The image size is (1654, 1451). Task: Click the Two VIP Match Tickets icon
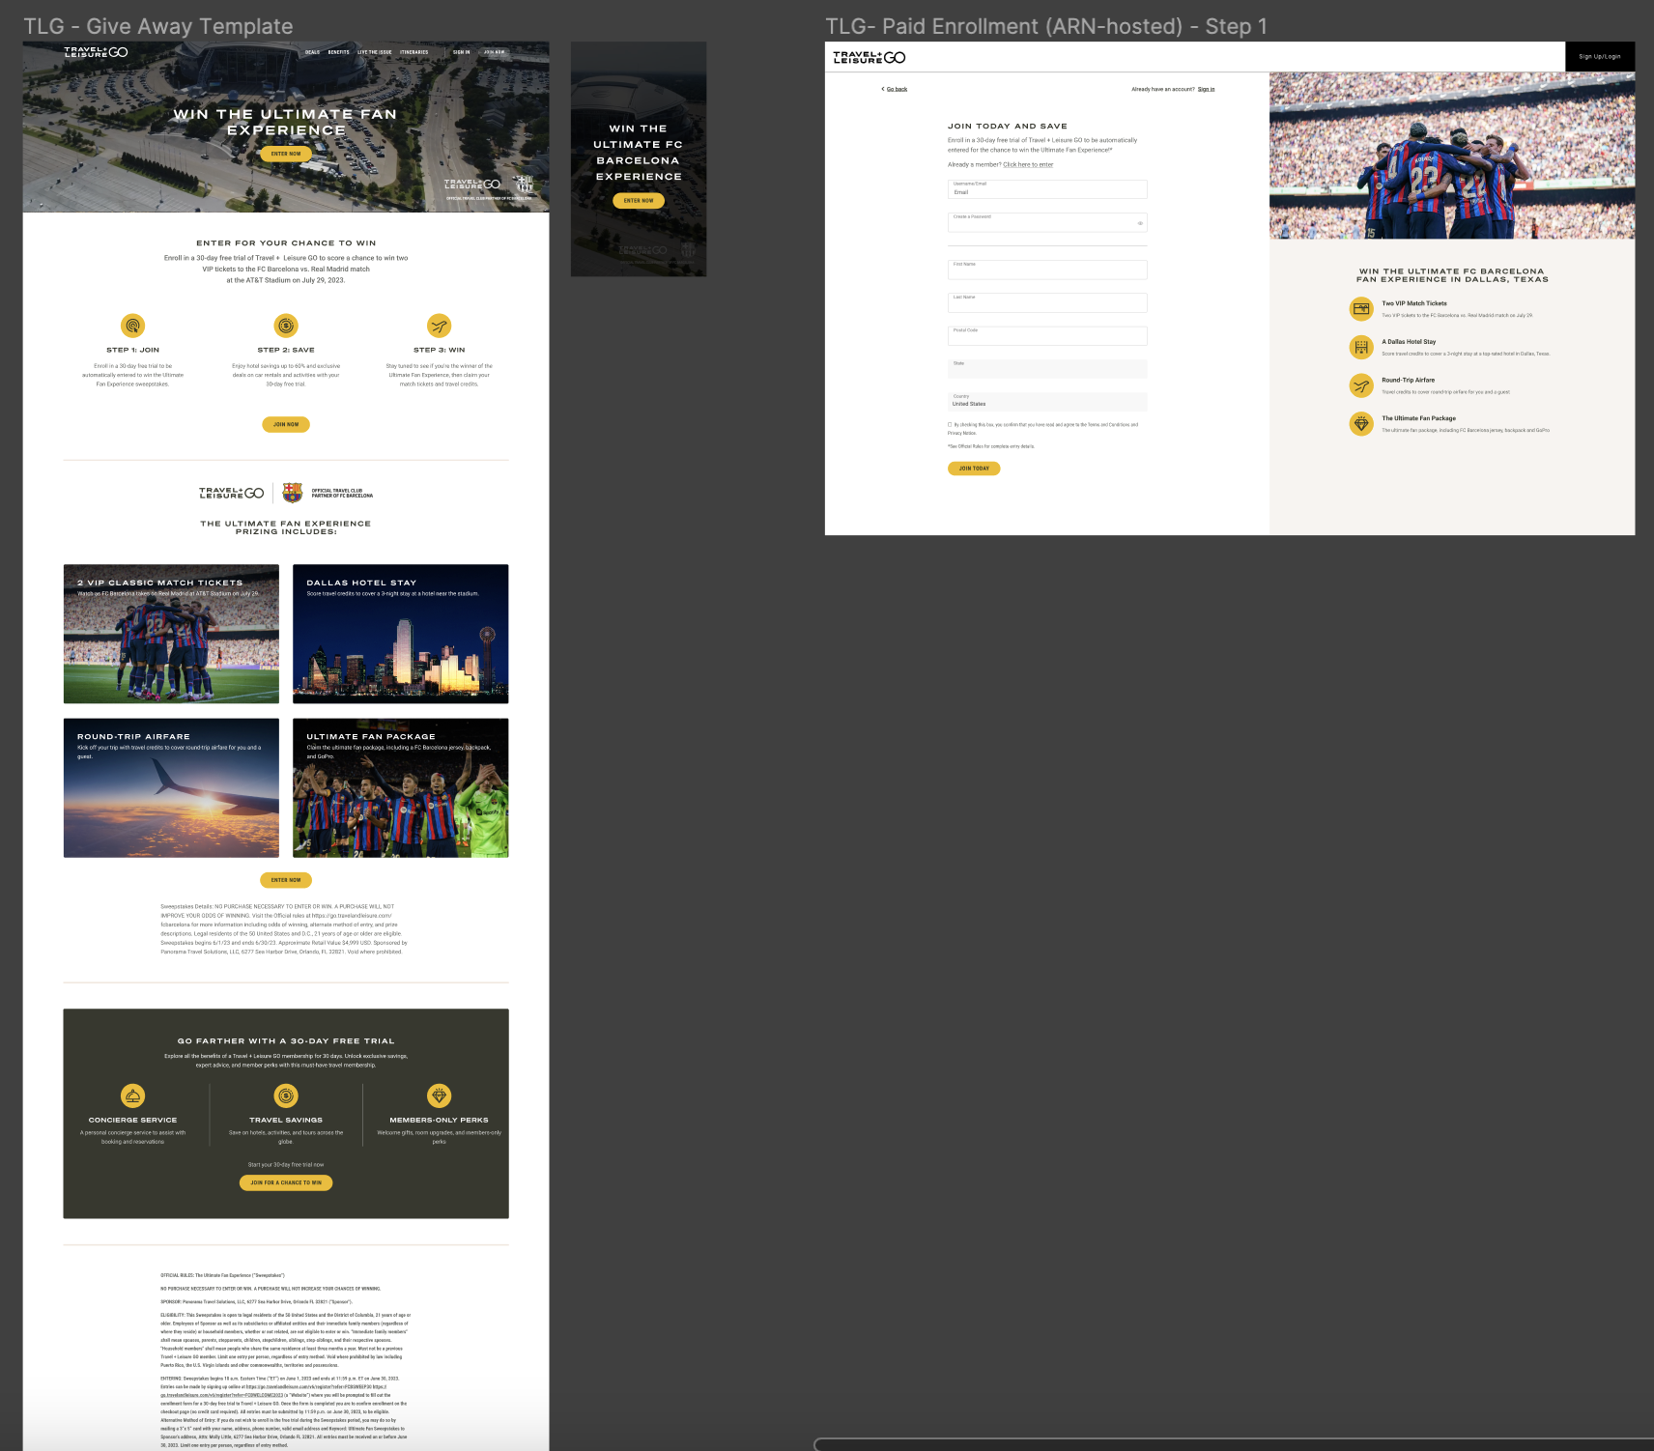point(1361,309)
